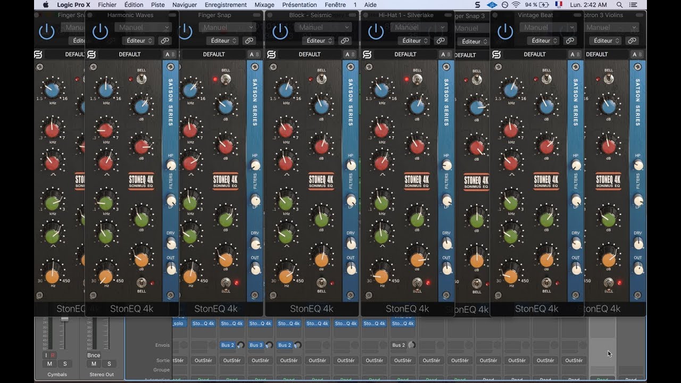Toggle the top BELL switch in the Vintage Beat window

click(546, 79)
